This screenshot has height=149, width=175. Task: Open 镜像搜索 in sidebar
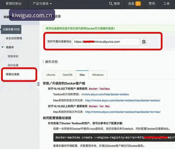click(13, 56)
